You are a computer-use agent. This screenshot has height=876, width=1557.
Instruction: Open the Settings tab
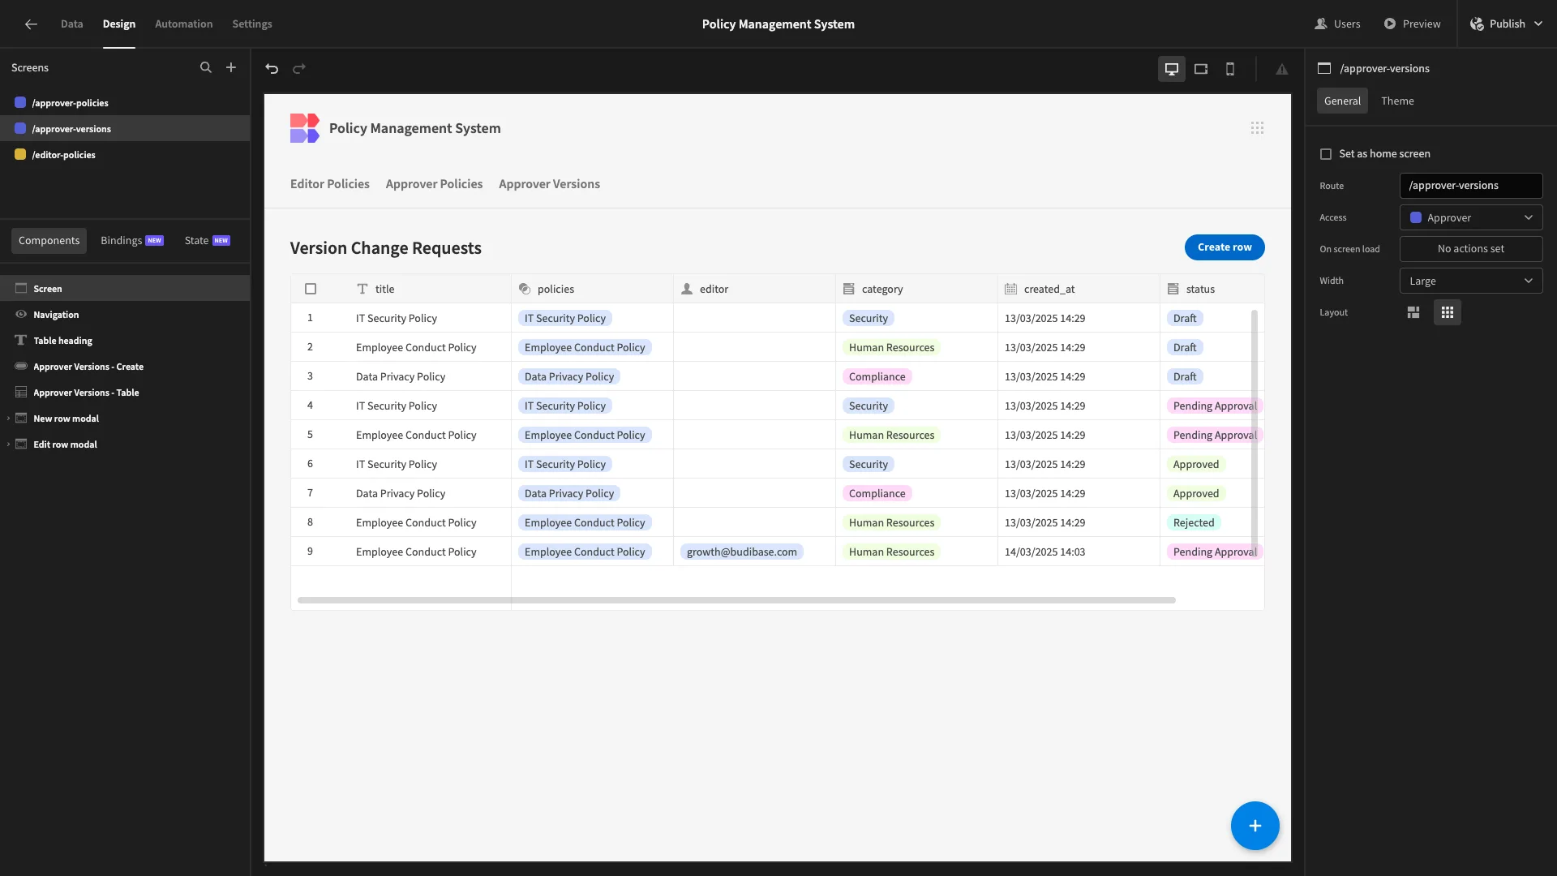point(252,24)
